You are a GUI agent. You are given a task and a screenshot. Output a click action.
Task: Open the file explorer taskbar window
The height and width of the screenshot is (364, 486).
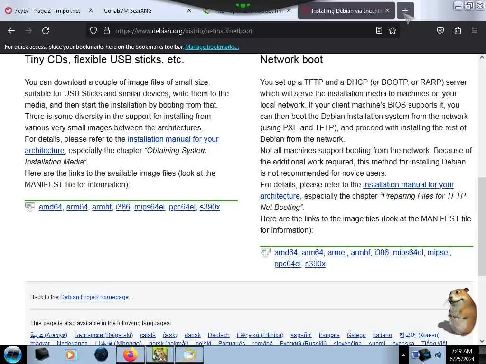tap(189, 355)
